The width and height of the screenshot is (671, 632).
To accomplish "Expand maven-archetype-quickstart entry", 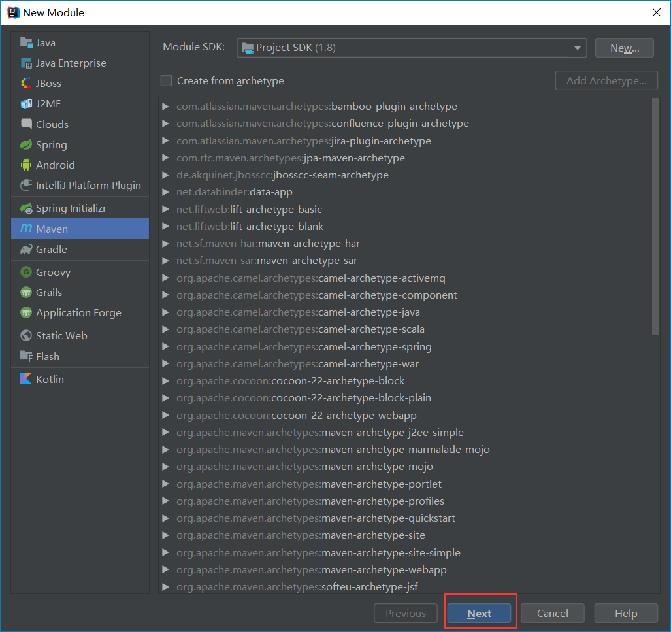I will point(165,518).
